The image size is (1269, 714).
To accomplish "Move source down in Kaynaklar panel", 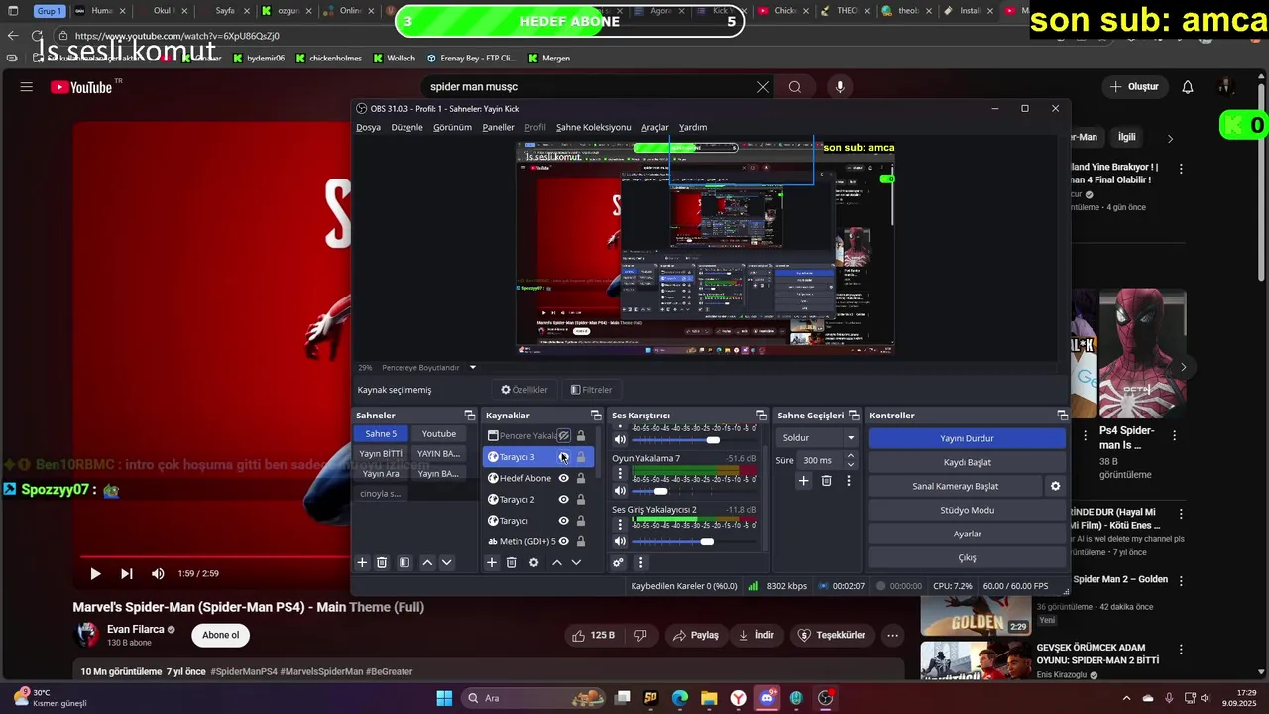I will [x=576, y=562].
